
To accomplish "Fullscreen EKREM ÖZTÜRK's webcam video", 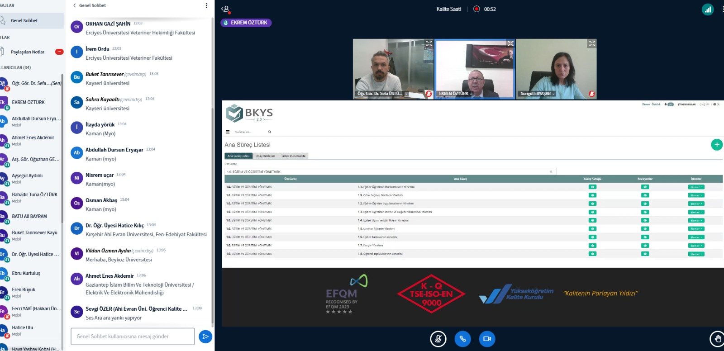I will [x=510, y=43].
